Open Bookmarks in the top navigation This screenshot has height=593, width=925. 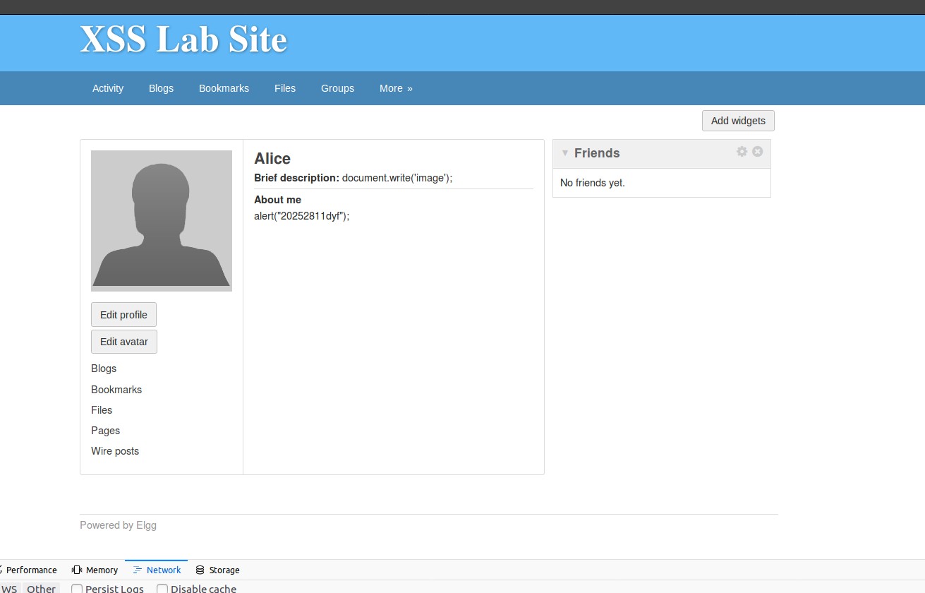(224, 88)
